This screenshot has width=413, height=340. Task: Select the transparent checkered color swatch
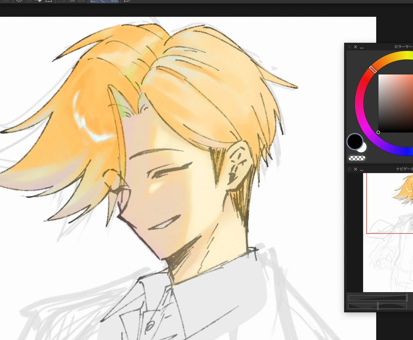[x=357, y=158]
